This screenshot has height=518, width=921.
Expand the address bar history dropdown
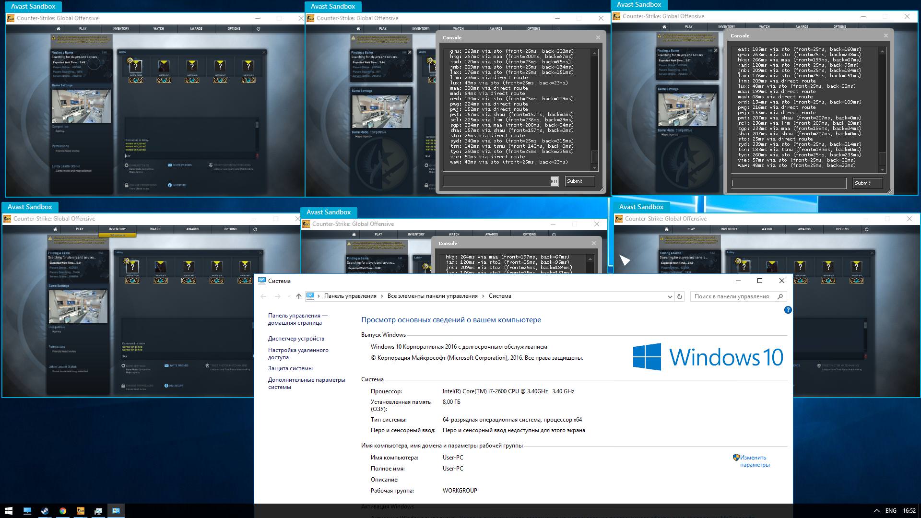[670, 296]
